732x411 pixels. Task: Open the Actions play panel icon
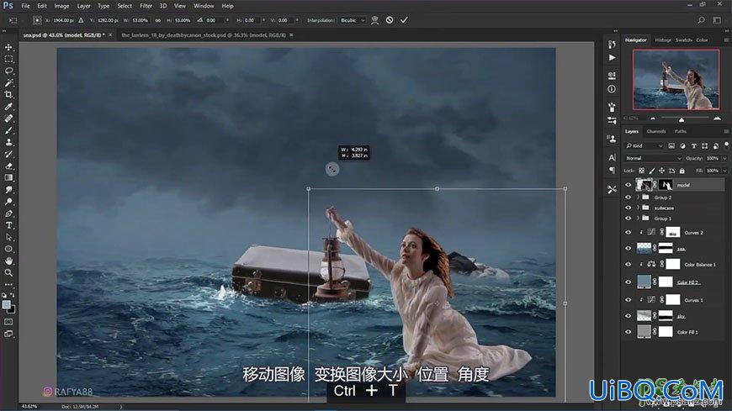click(612, 58)
